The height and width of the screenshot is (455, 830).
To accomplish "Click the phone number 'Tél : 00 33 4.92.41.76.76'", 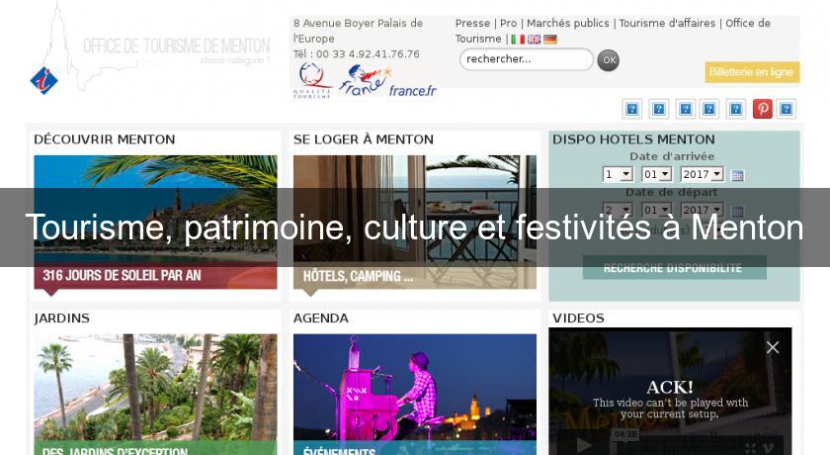I will (x=357, y=54).
